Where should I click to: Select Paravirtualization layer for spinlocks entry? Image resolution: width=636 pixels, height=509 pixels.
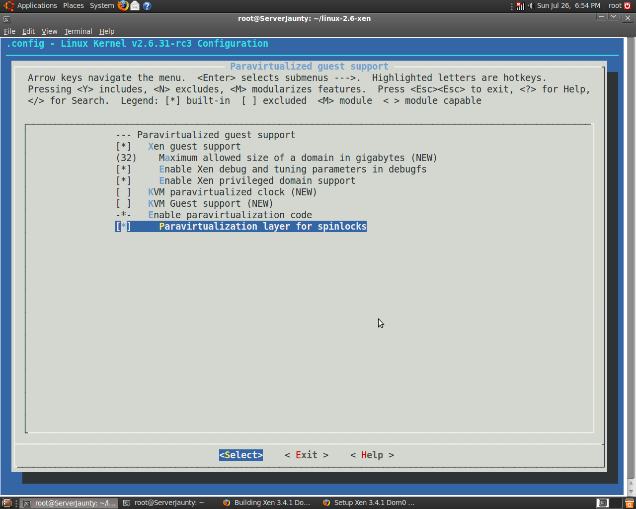[263, 227]
